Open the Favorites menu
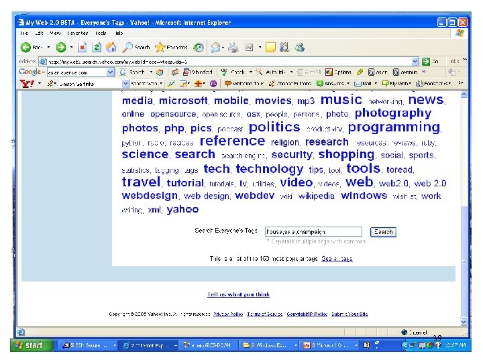 pos(77,33)
